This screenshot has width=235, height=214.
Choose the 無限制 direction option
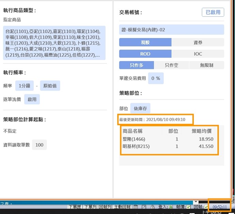coord(207,65)
